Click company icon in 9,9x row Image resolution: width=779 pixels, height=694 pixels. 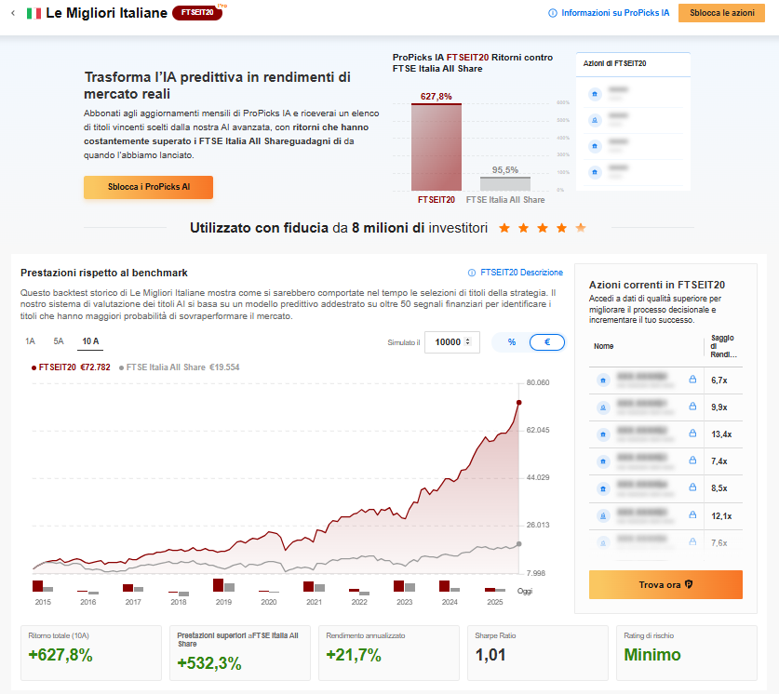point(603,408)
